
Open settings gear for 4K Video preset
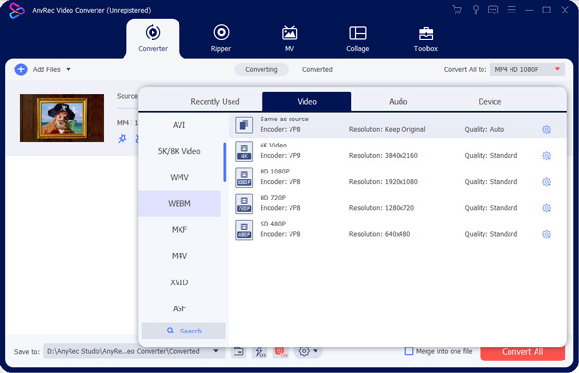click(x=546, y=156)
